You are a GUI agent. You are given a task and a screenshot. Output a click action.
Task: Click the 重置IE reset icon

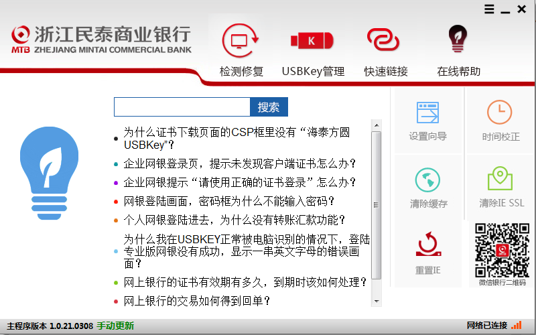click(x=428, y=244)
